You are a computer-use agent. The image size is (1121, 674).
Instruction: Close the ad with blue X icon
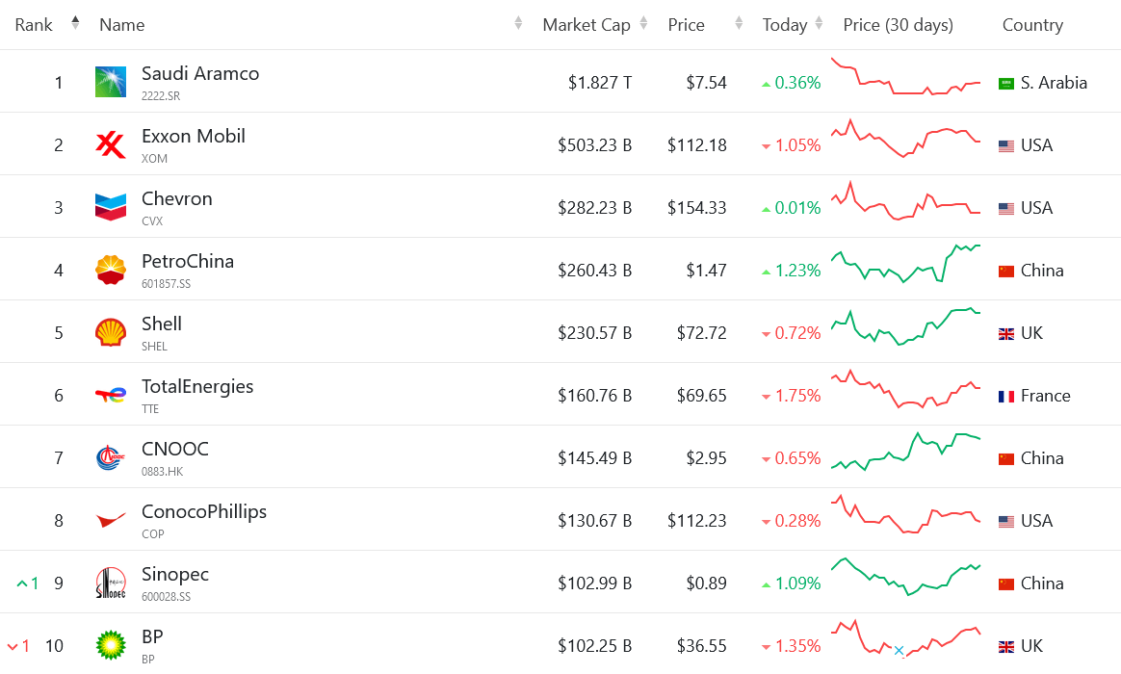pyautogui.click(x=899, y=650)
